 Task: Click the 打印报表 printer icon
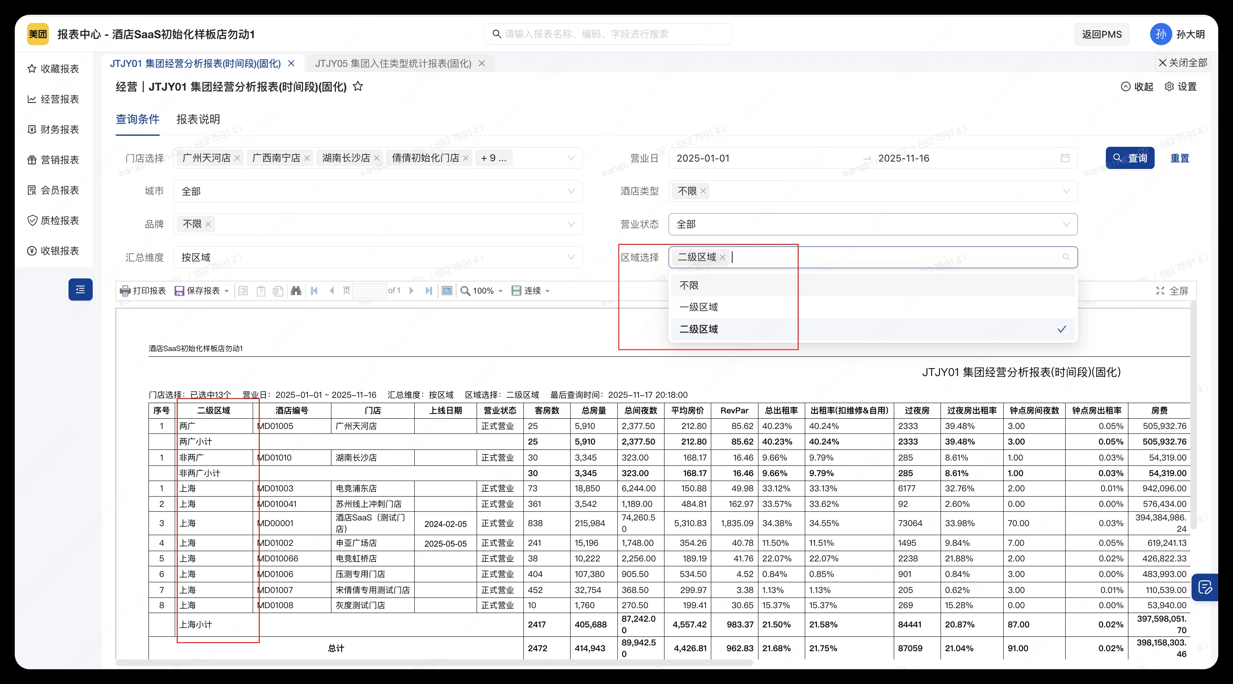coord(125,291)
